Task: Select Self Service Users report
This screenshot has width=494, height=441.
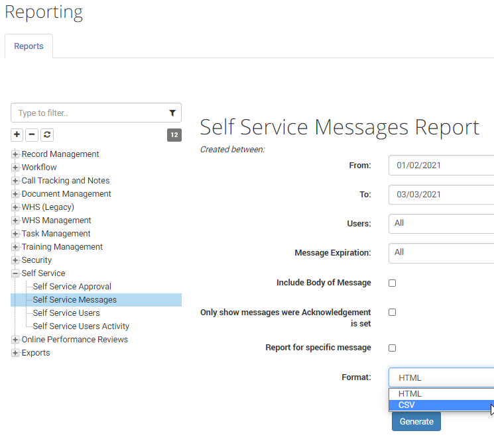Action: pyautogui.click(x=66, y=313)
